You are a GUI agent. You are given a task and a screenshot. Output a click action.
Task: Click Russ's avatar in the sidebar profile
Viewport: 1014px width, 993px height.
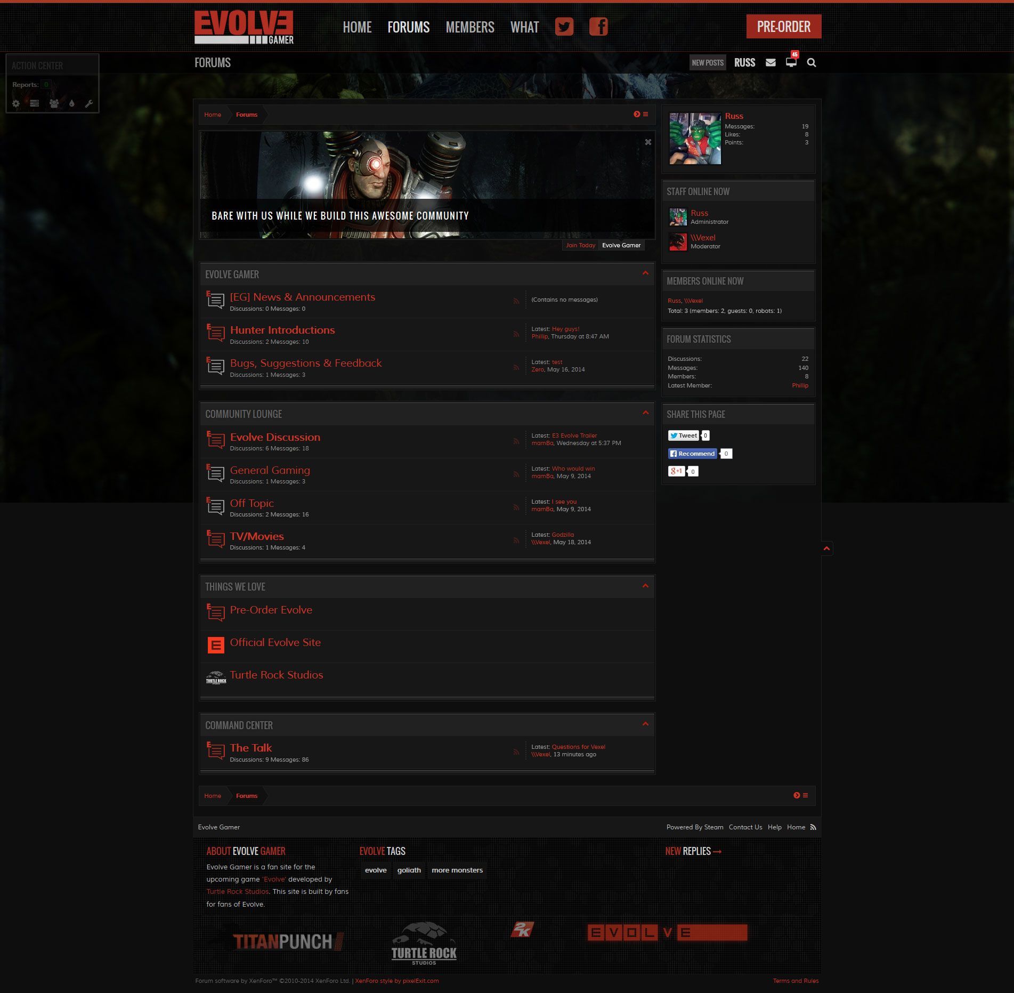pos(695,139)
